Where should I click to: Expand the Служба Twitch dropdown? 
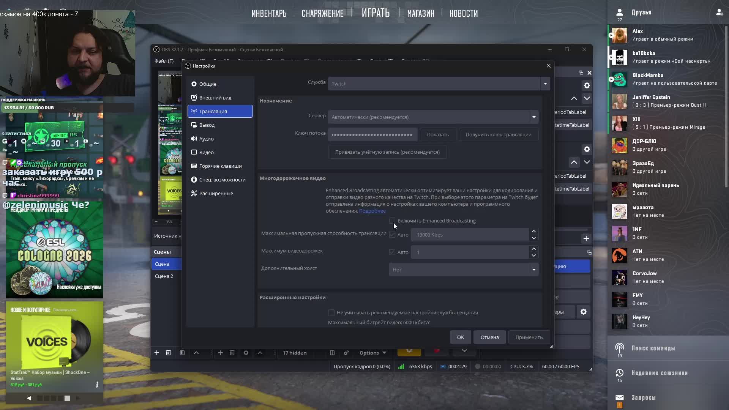click(x=545, y=84)
